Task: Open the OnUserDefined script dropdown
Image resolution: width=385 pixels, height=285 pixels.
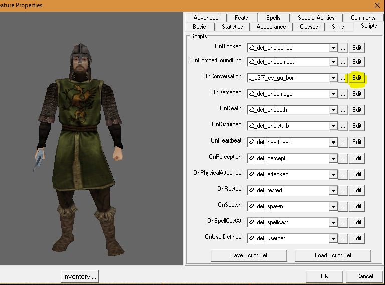Action: (x=333, y=238)
